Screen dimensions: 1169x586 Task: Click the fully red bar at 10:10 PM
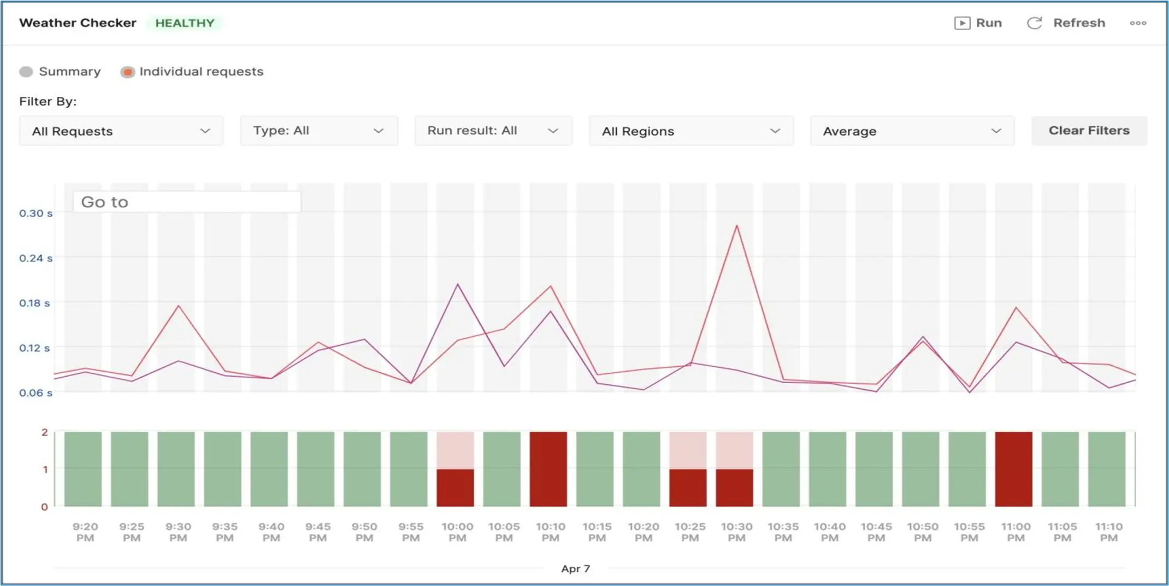tap(548, 469)
